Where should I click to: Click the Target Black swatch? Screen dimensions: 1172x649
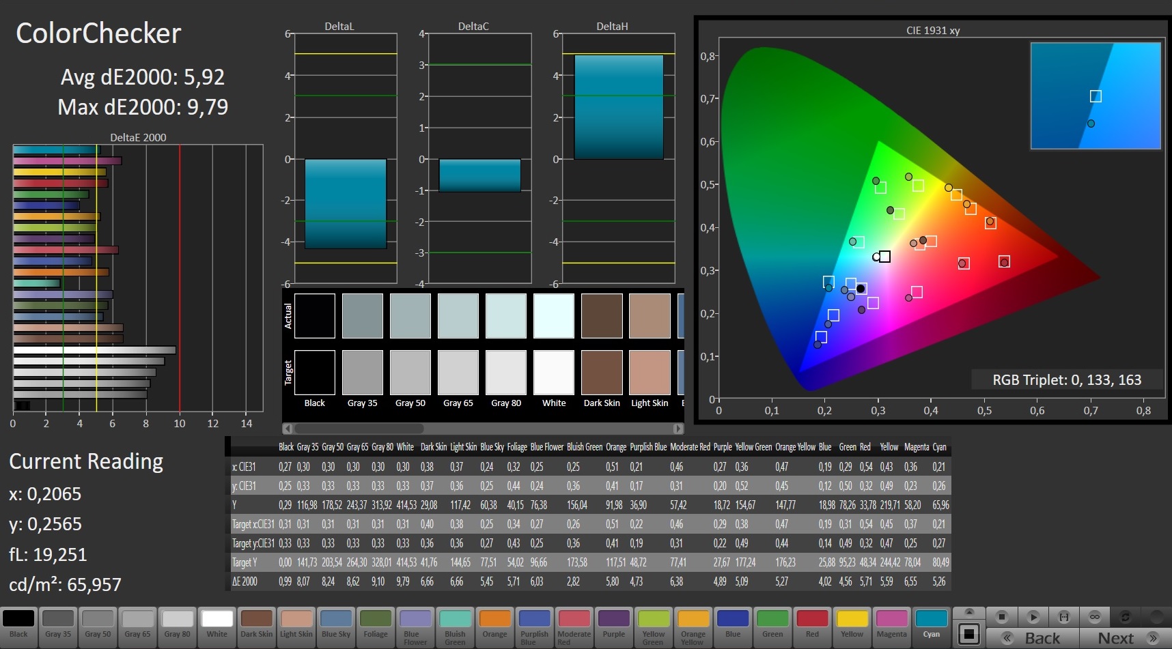pos(315,373)
